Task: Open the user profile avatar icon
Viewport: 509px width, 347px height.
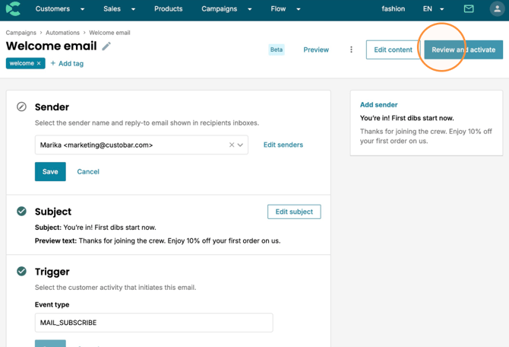Action: [x=497, y=9]
